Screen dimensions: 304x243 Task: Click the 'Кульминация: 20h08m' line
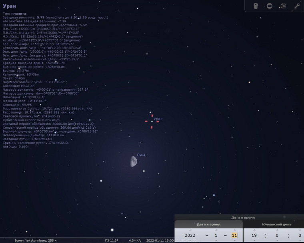[21, 74]
